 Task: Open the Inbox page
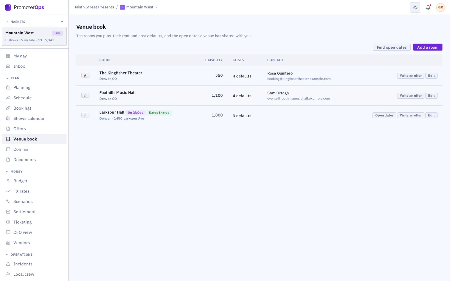pyautogui.click(x=34, y=66)
